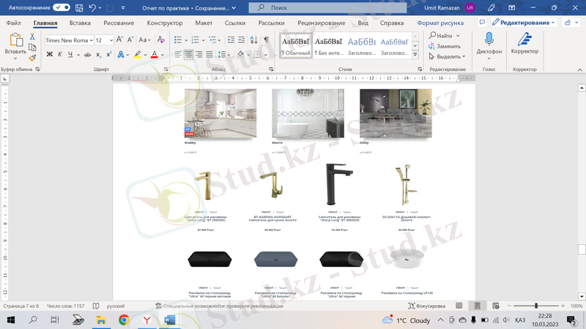Toggle the AutoSave switch
This screenshot has height=329, width=586.
pos(62,7)
